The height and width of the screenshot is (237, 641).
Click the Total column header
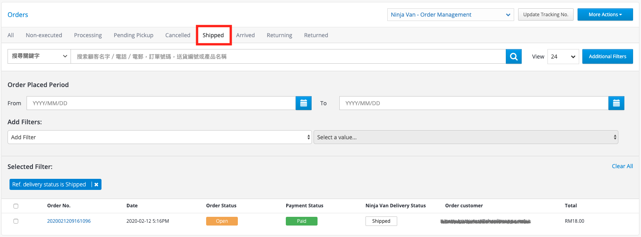coord(571,206)
